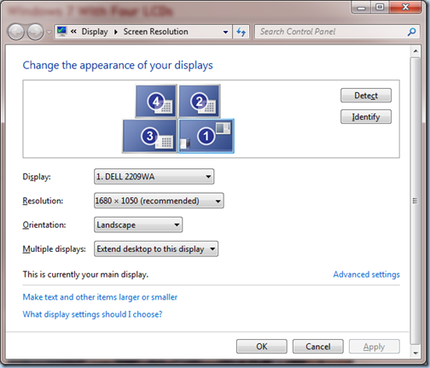Select monitor 2 in display arrangement
430x368 pixels.
pyautogui.click(x=200, y=101)
